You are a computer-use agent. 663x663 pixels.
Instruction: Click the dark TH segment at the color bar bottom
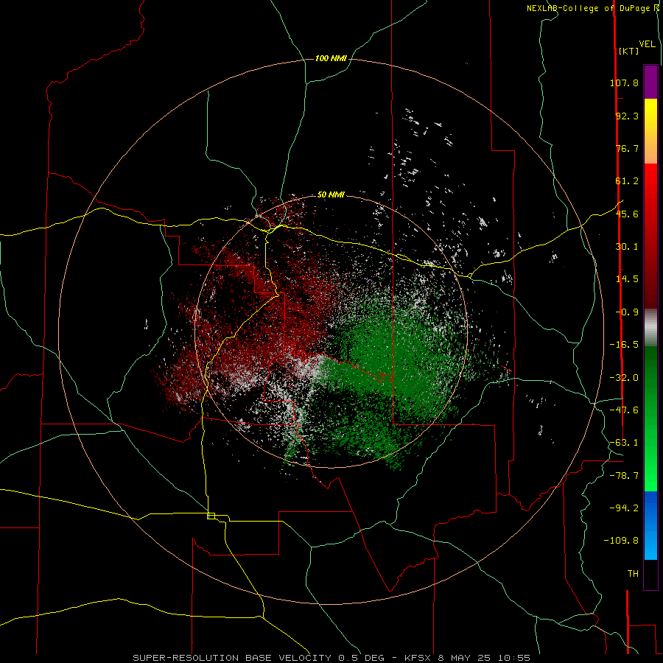(650, 575)
